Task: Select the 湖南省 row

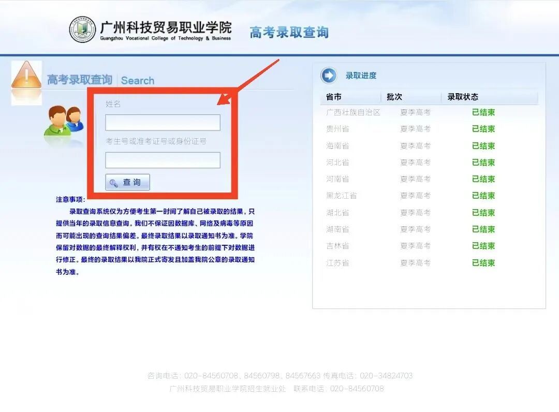Action: click(x=429, y=229)
